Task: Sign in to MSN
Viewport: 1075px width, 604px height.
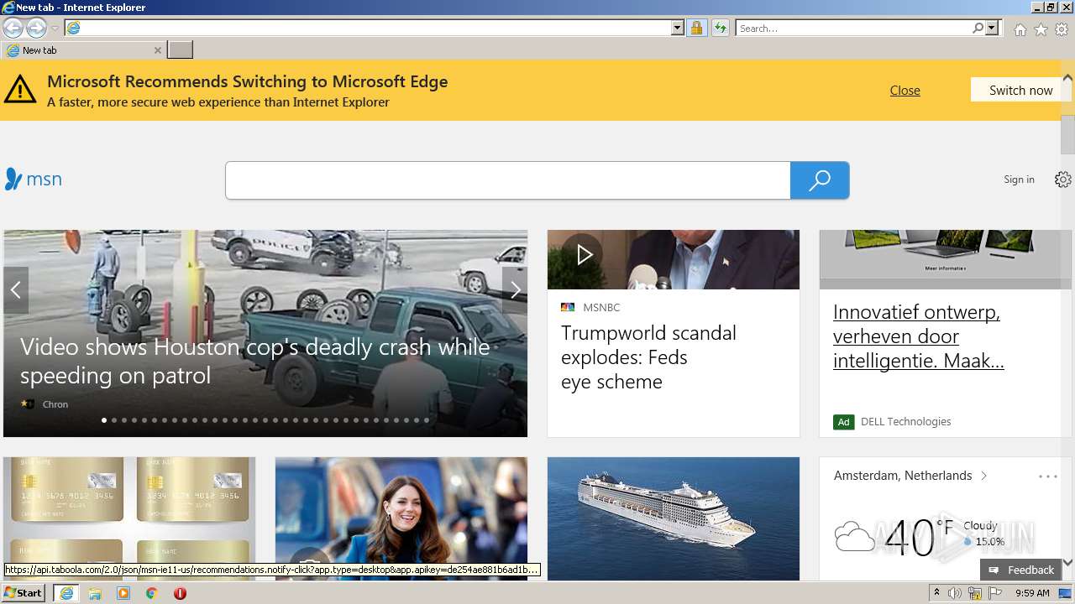Action: point(1019,180)
